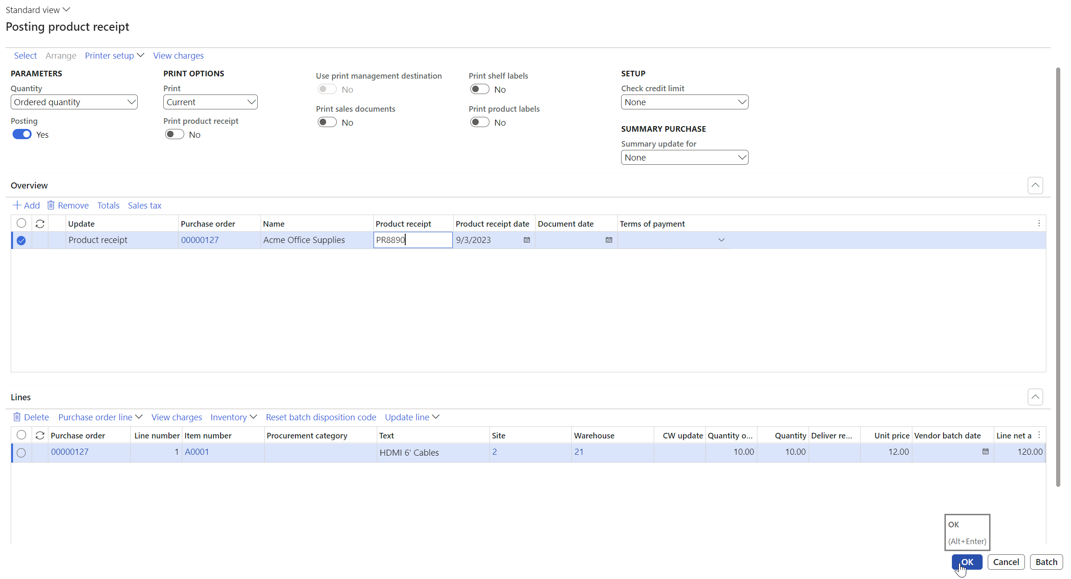This screenshot has height=579, width=1071.
Task: Add a new record in the Overview grid
Action: click(x=27, y=205)
